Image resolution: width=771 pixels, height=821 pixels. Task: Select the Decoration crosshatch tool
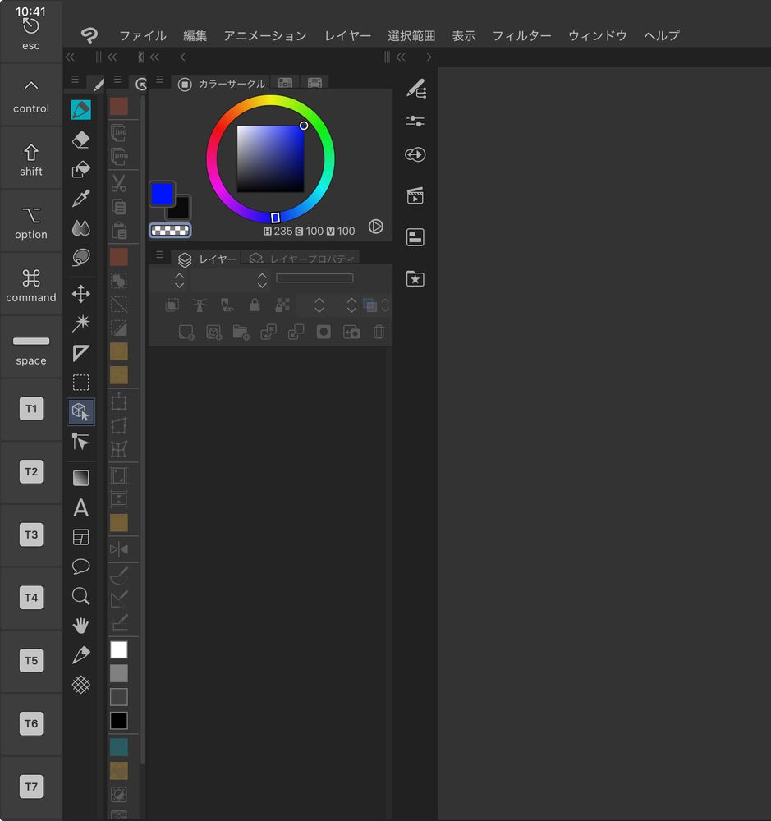pos(80,685)
